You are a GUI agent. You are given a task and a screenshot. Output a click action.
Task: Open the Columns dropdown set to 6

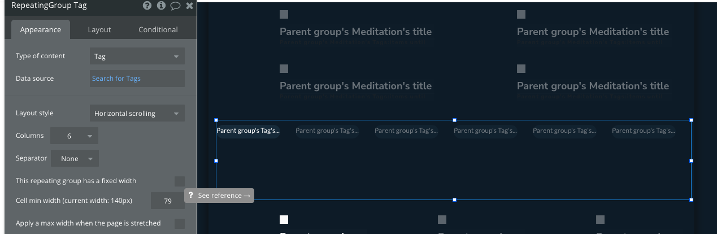(74, 136)
